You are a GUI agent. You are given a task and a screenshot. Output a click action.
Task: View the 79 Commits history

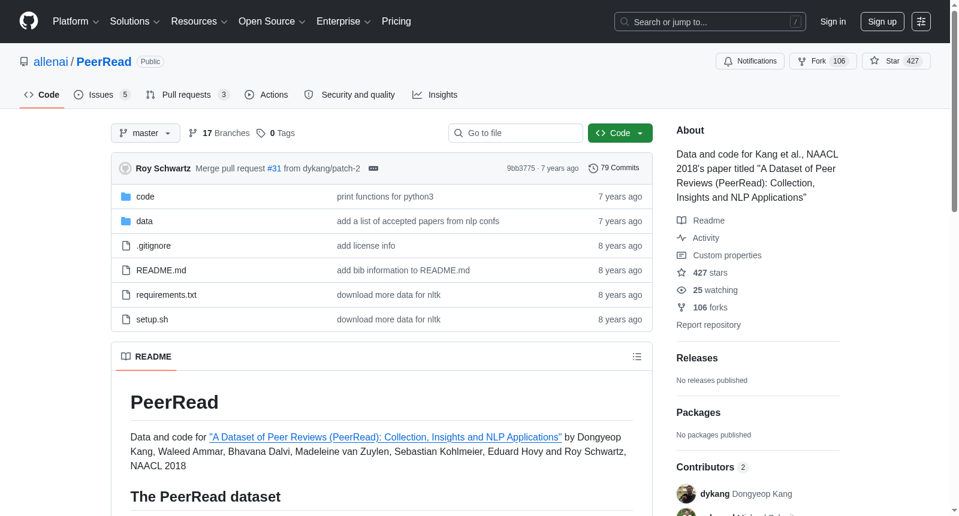pyautogui.click(x=614, y=168)
